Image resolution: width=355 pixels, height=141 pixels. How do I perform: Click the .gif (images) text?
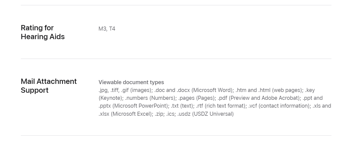coord(137,90)
